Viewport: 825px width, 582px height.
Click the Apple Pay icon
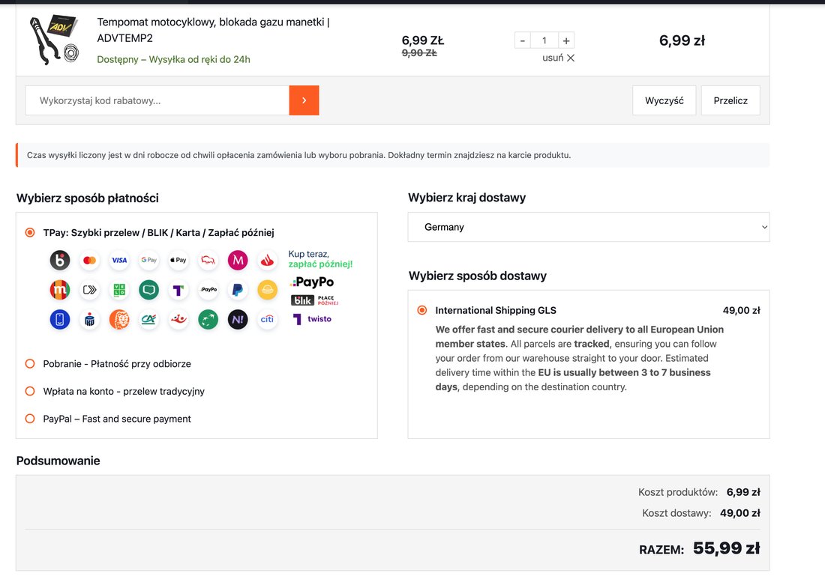click(178, 260)
